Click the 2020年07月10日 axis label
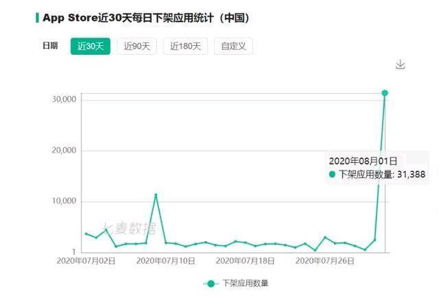The image size is (439, 304). point(166,261)
